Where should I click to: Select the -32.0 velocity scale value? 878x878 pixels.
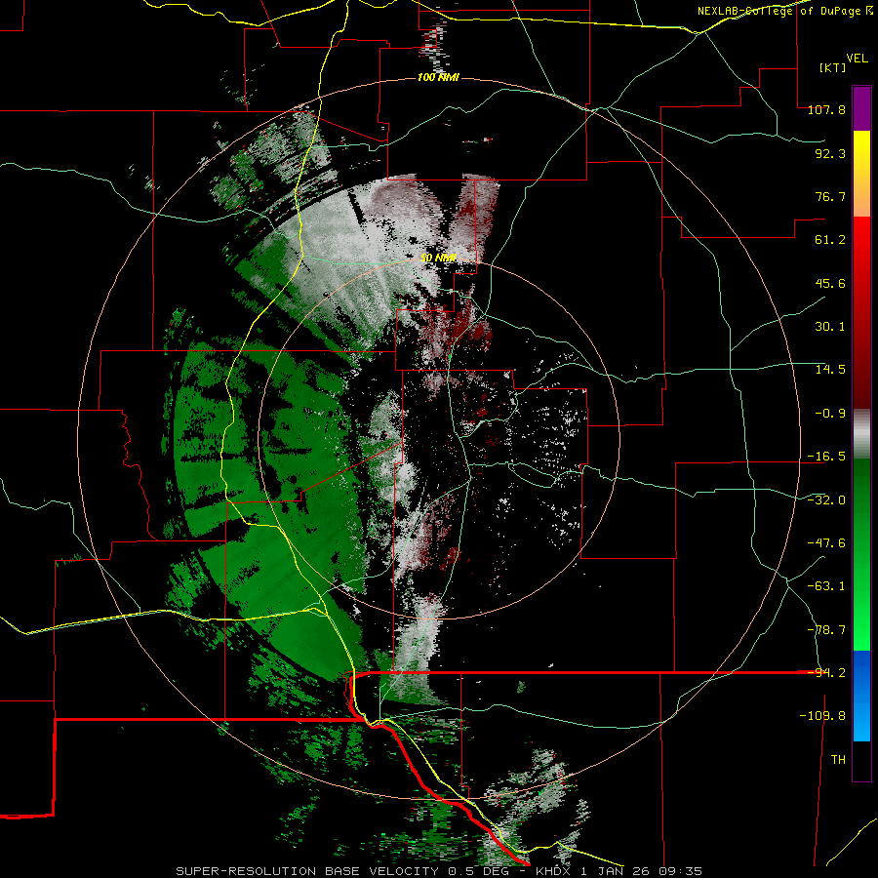click(x=826, y=500)
